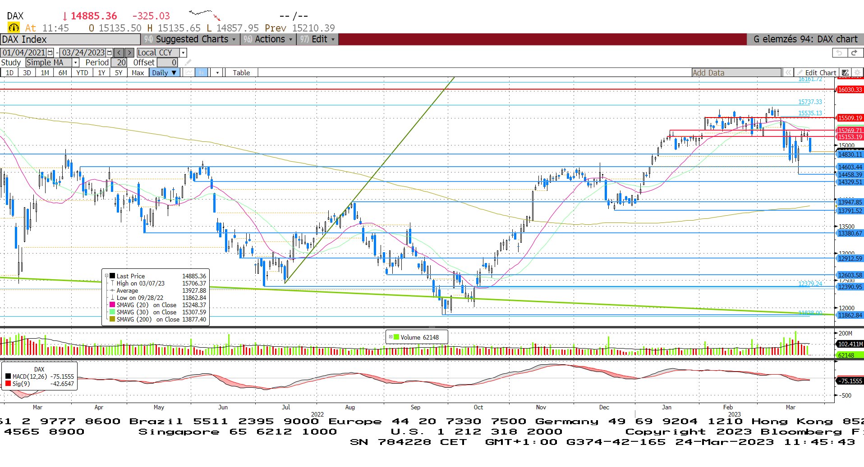Collapse panel with double left chevron
Viewport: 864px width, 467px height.
click(x=788, y=73)
